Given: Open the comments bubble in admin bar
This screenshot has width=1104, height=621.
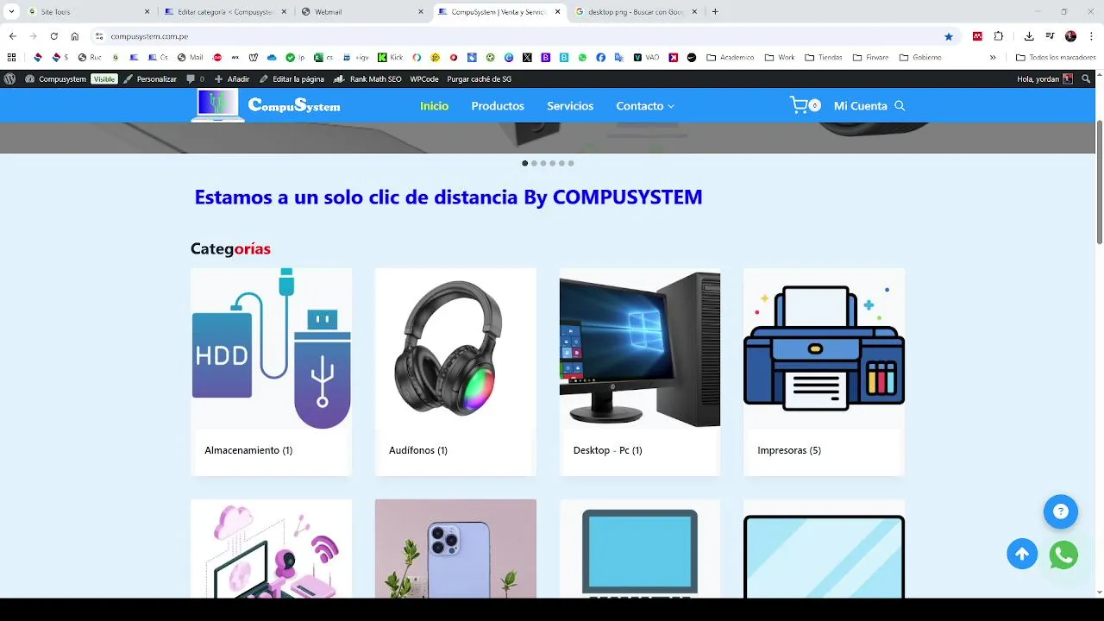Looking at the screenshot, I should 196,78.
